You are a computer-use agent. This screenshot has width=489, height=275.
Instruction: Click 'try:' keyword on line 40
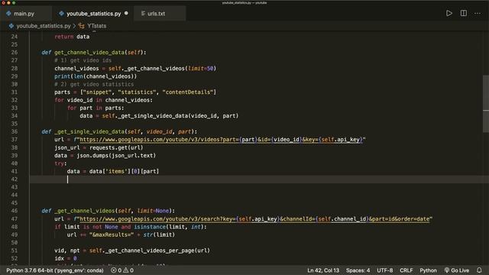[60, 163]
